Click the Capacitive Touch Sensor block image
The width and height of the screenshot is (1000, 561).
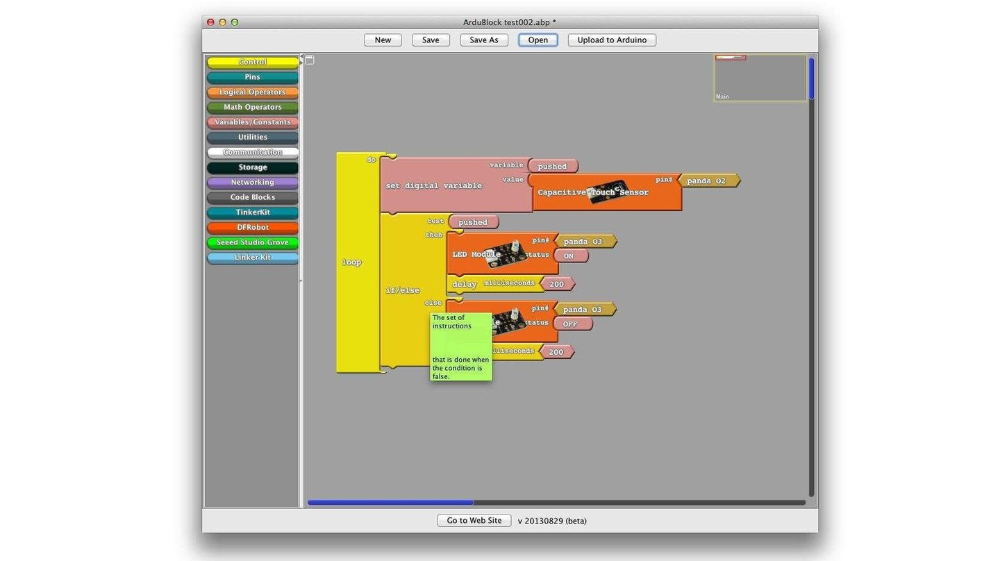[x=606, y=192]
